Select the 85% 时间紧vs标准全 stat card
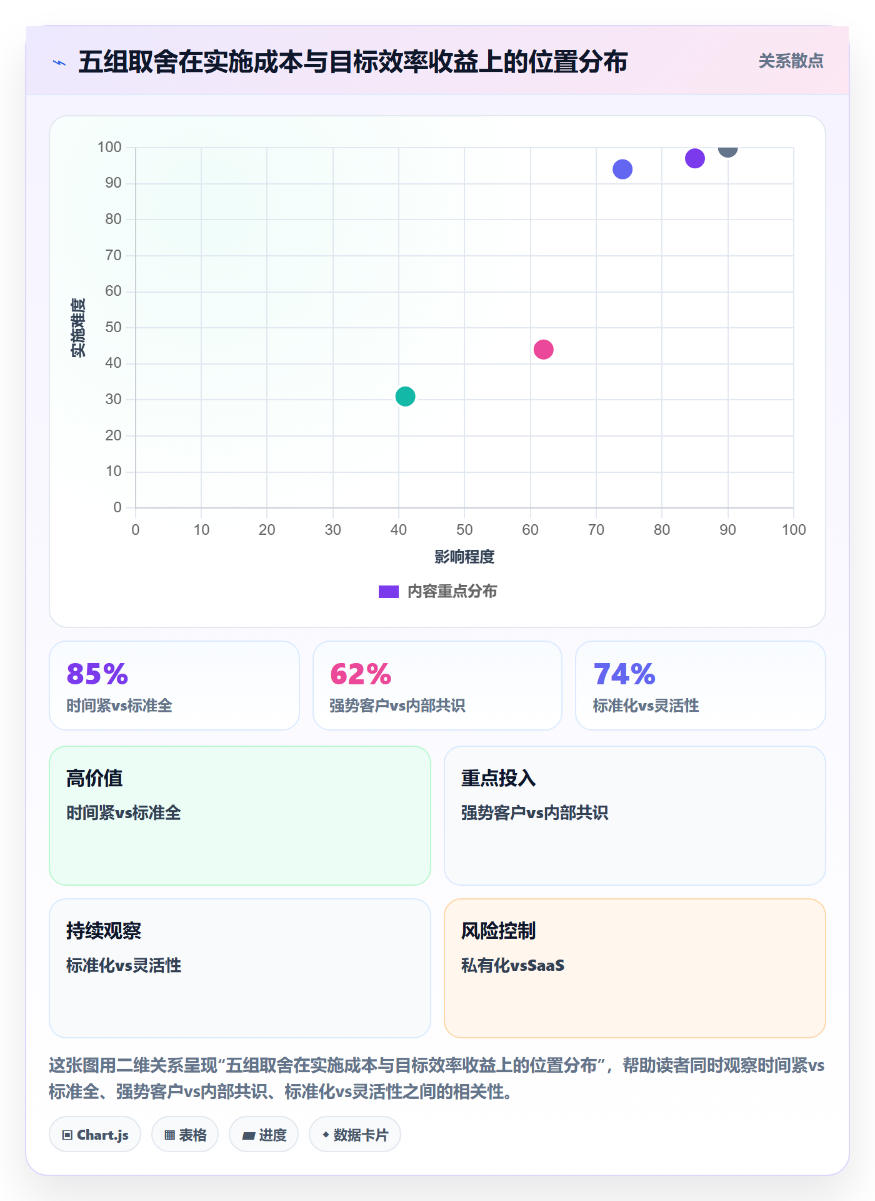This screenshot has height=1201, width=875. pyautogui.click(x=174, y=686)
